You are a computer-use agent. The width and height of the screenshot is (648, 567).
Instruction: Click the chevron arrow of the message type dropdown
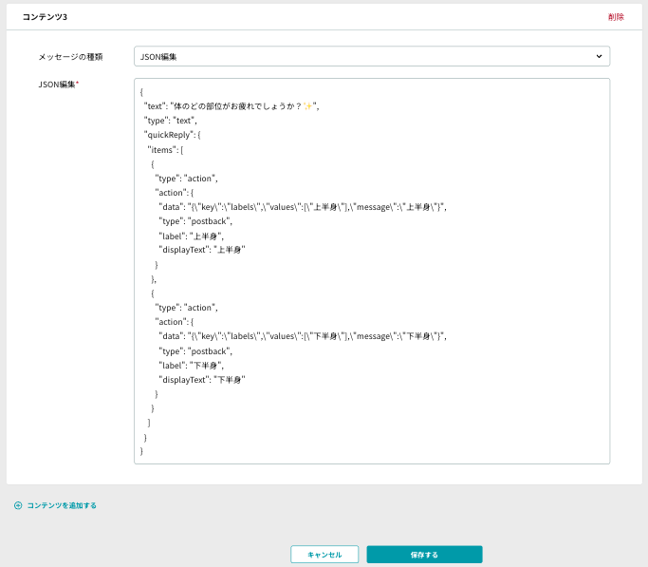click(x=599, y=56)
